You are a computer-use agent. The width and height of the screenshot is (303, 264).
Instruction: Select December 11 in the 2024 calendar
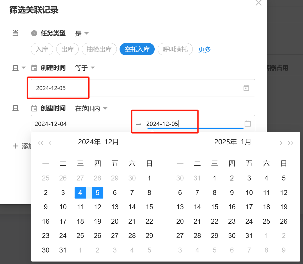(80, 207)
